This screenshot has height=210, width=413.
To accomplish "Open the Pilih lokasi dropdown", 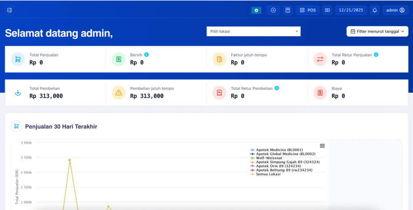I will [253, 31].
